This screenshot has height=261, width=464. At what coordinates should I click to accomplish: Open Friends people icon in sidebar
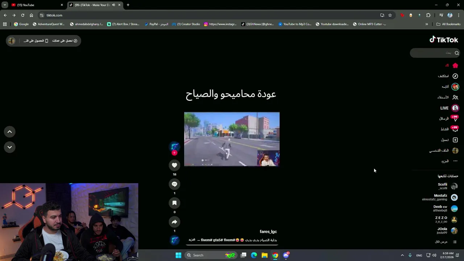coord(455,98)
